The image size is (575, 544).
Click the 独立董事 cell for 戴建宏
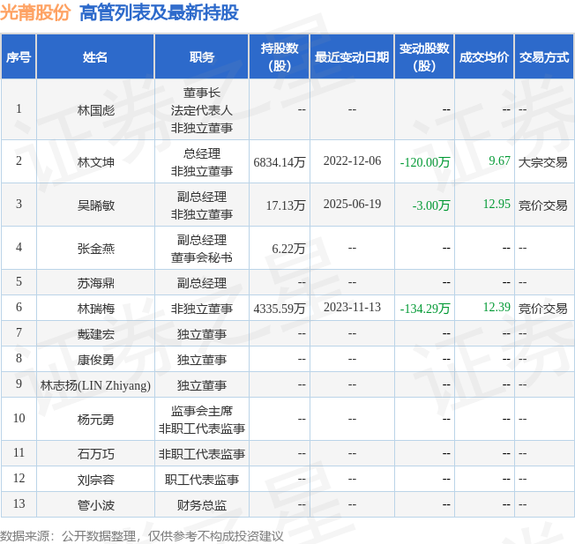(x=202, y=333)
